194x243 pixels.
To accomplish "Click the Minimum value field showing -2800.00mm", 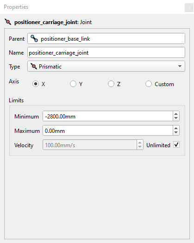I will point(108,116).
